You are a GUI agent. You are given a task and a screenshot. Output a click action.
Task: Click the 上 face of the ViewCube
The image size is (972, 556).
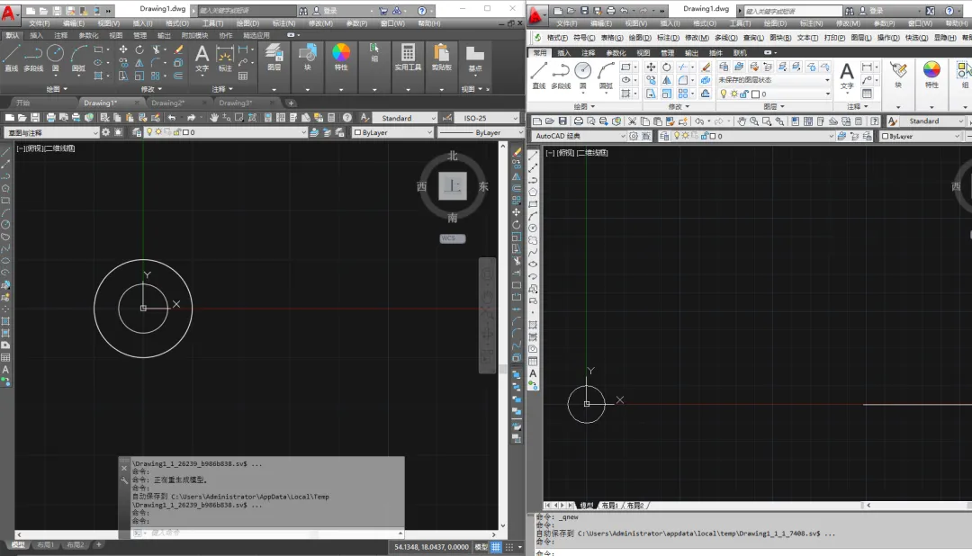[x=452, y=186]
